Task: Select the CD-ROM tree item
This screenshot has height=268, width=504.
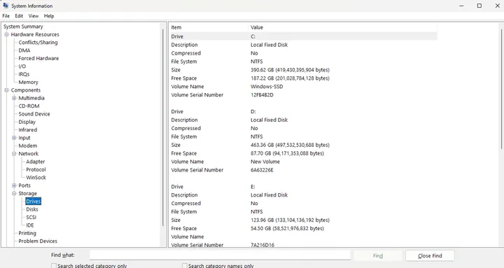Action: 29,106
